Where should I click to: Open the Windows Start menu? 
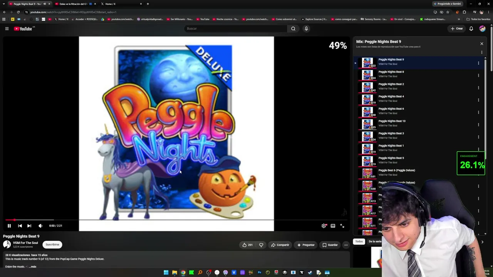(166, 272)
